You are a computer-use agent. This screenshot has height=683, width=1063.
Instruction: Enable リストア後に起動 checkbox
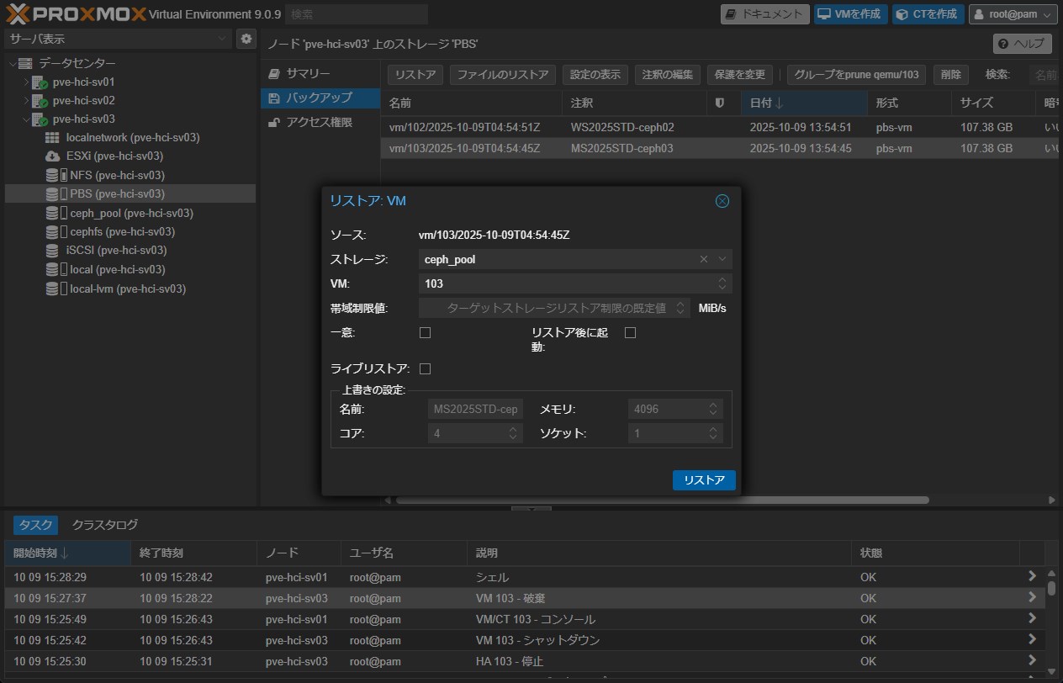630,333
